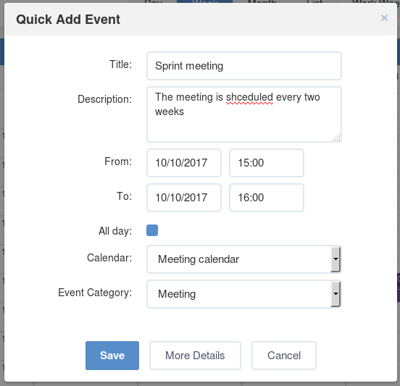Click the 15:00 start time field
This screenshot has height=386, width=400.
coord(267,163)
